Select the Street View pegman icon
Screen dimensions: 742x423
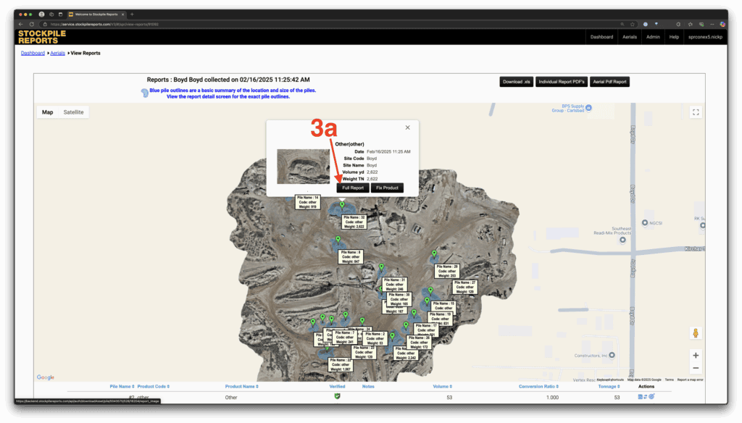coord(696,333)
